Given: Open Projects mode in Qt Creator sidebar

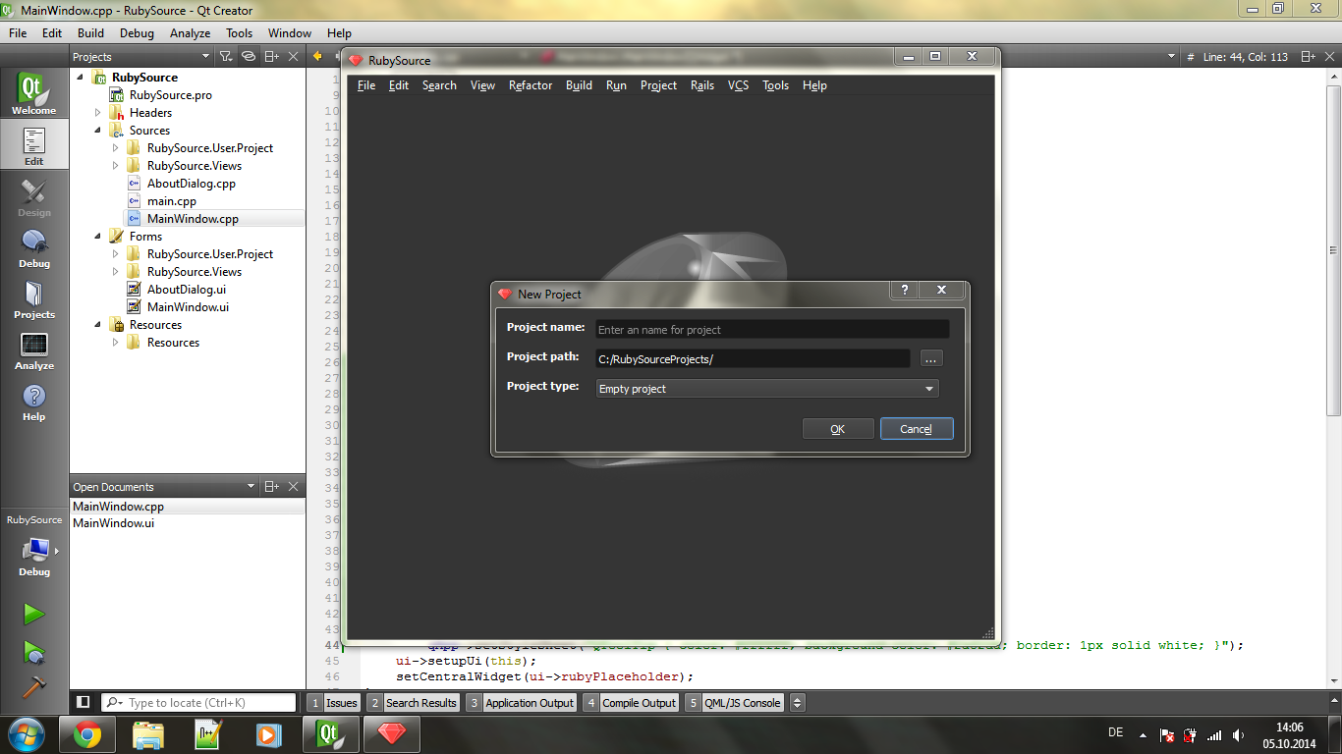Looking at the screenshot, I should point(34,298).
